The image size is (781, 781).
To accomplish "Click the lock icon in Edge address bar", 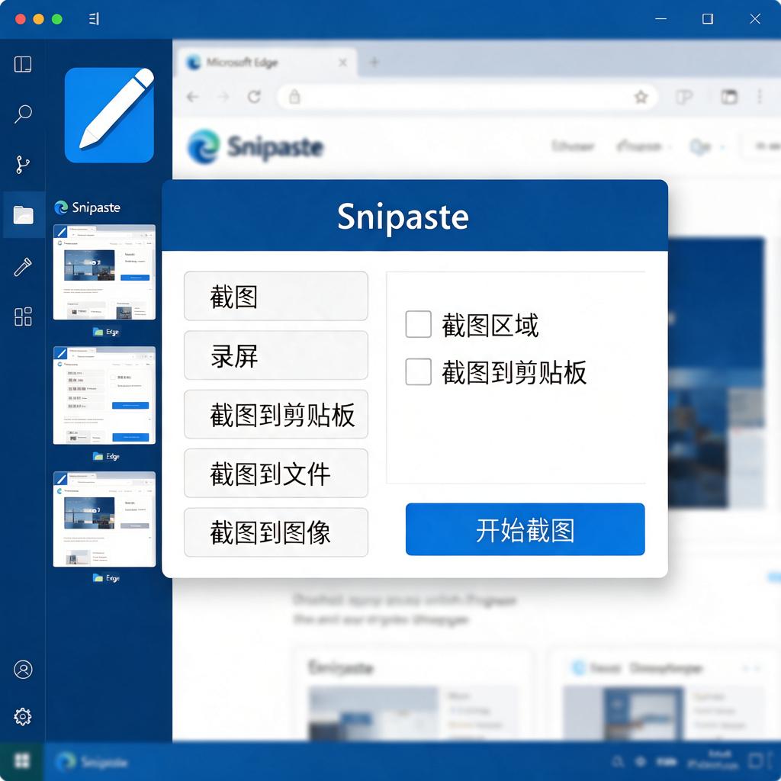I will tap(295, 97).
